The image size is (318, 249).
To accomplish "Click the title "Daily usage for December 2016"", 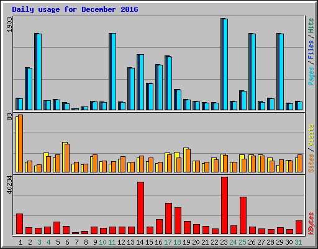I will (x=75, y=9).
